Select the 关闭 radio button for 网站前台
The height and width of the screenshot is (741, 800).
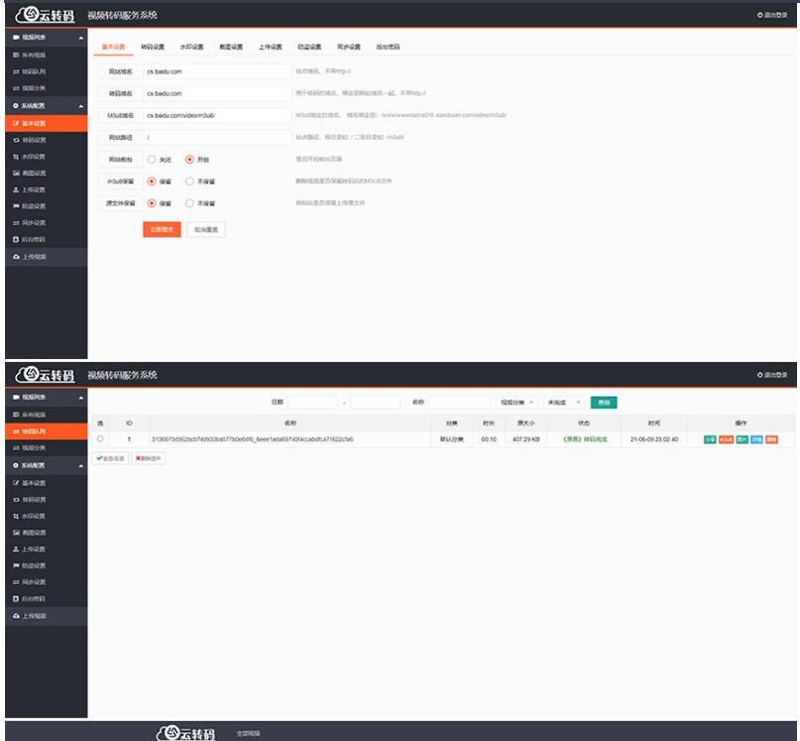(x=152, y=159)
